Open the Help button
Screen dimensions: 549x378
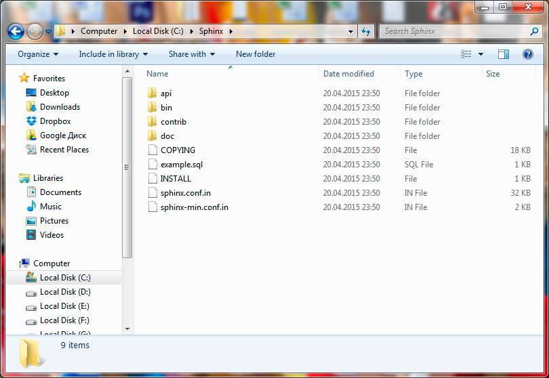(527, 54)
